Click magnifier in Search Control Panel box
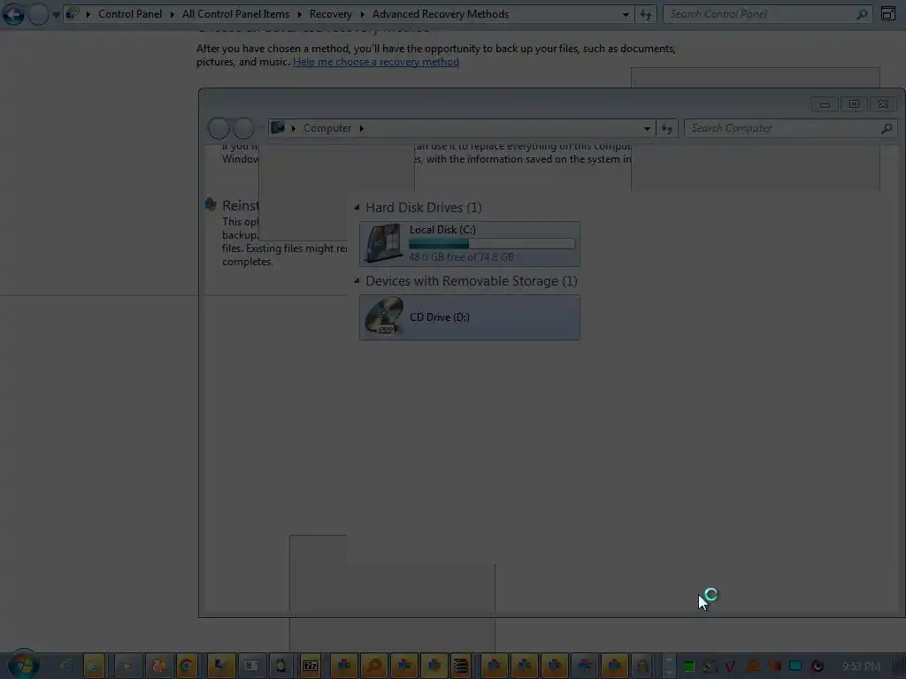The height and width of the screenshot is (679, 906). click(x=862, y=14)
